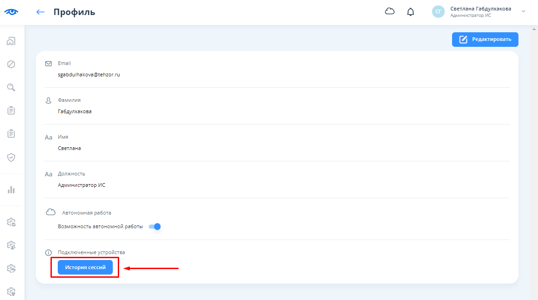Expand the user menu chevron
The width and height of the screenshot is (538, 300).
coord(523,11)
